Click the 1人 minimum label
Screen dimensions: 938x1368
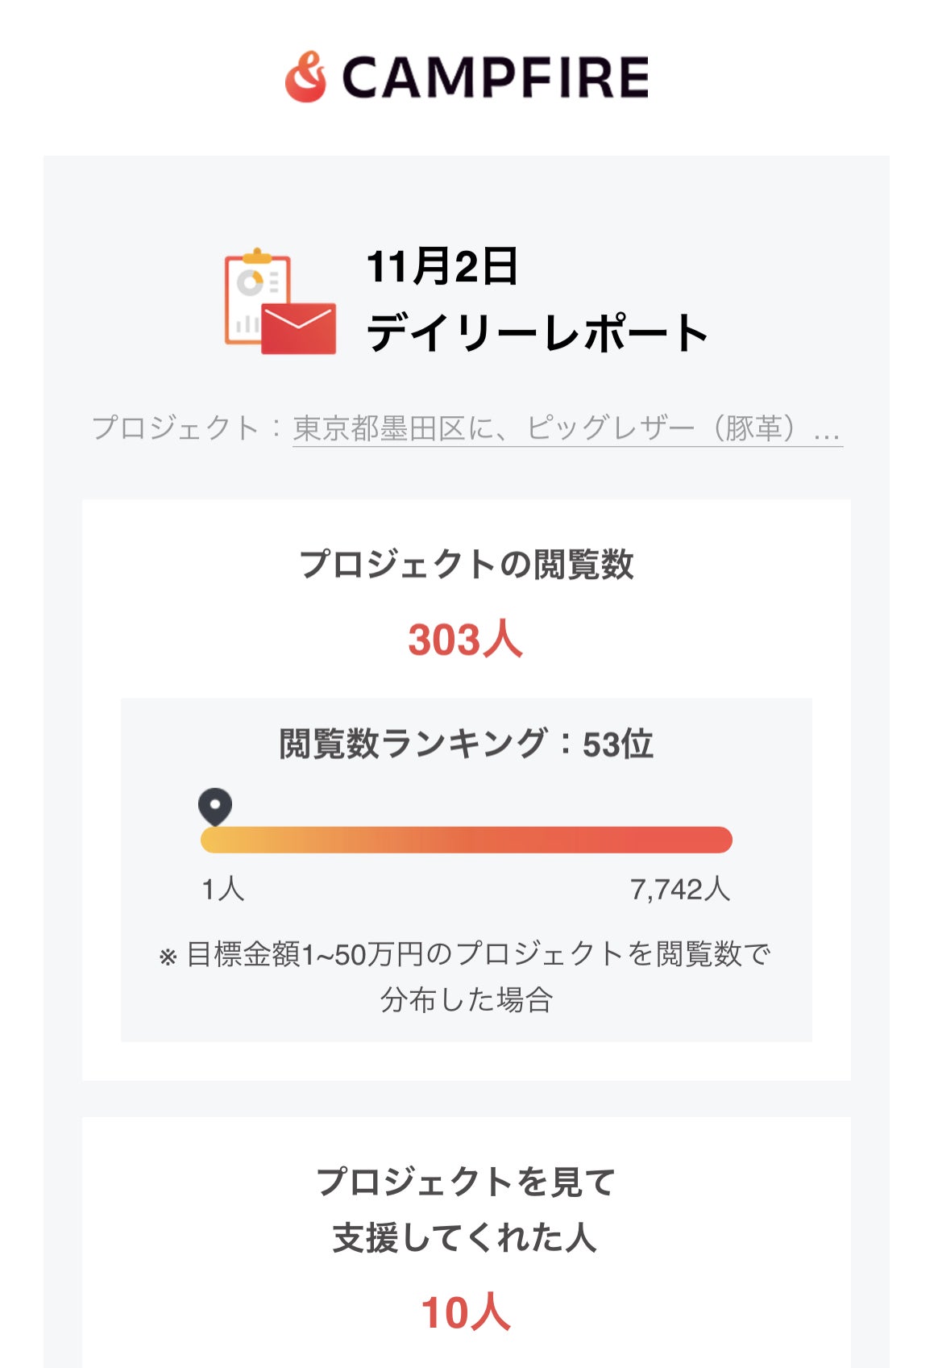pos(222,890)
